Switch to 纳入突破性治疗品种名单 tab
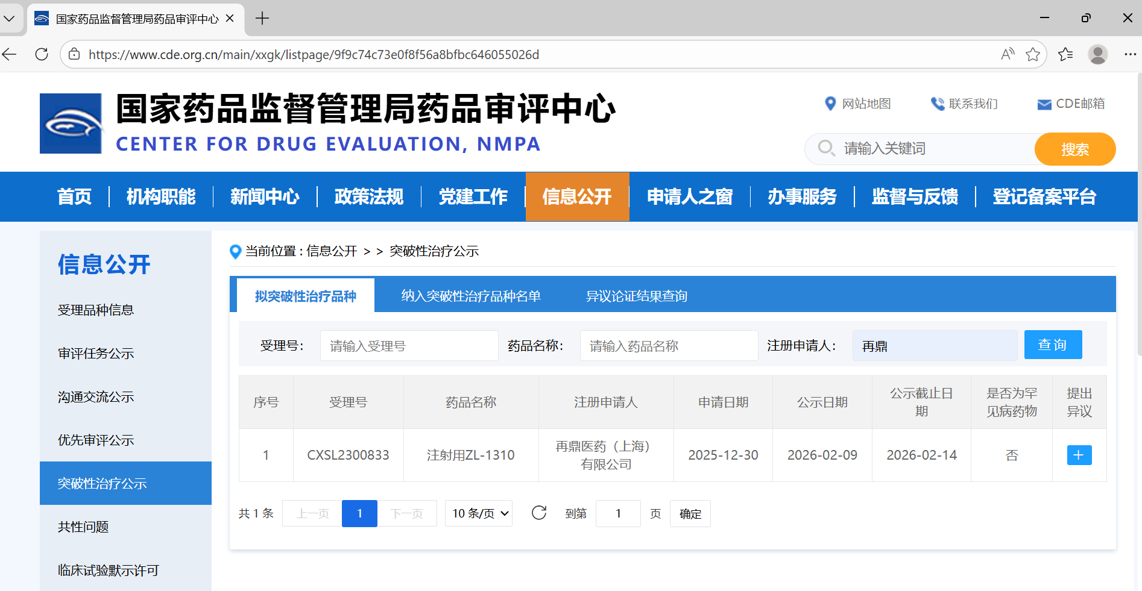Viewport: 1142px width, 591px height. click(x=471, y=296)
